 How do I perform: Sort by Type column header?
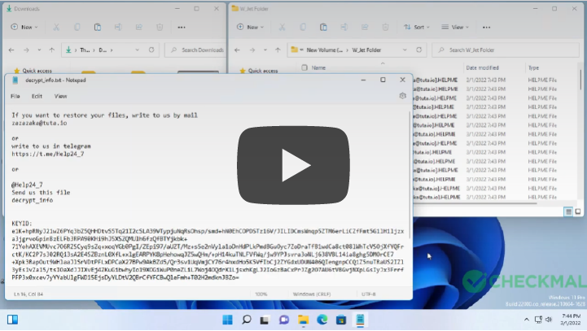pos(533,68)
